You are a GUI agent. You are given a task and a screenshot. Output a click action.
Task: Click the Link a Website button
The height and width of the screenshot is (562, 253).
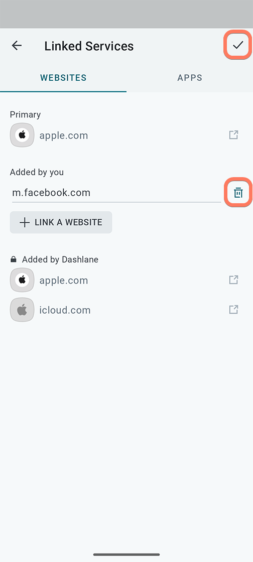(x=61, y=222)
